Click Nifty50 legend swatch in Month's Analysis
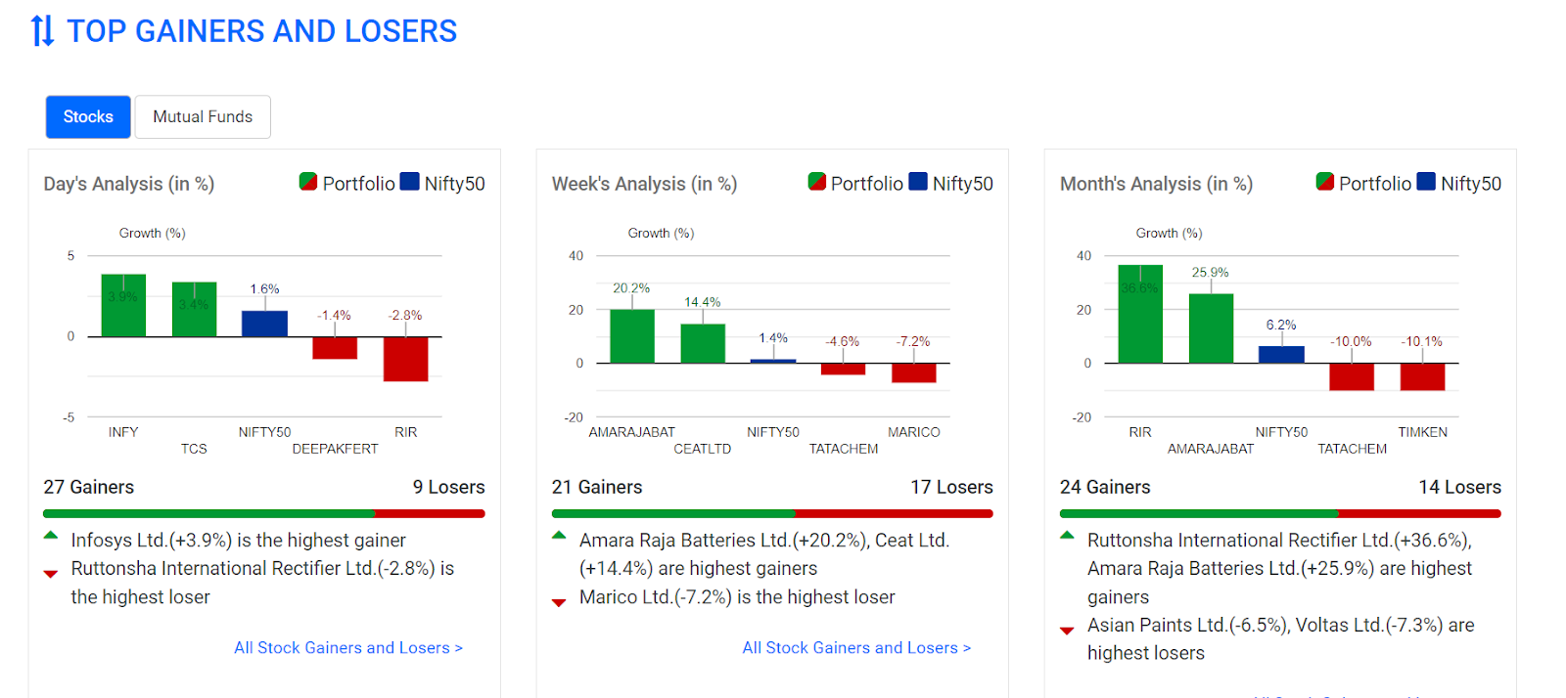 click(1427, 182)
